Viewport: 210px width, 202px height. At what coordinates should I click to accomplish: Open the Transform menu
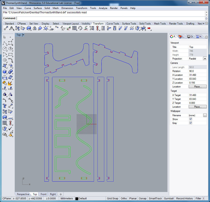[x=81, y=8]
